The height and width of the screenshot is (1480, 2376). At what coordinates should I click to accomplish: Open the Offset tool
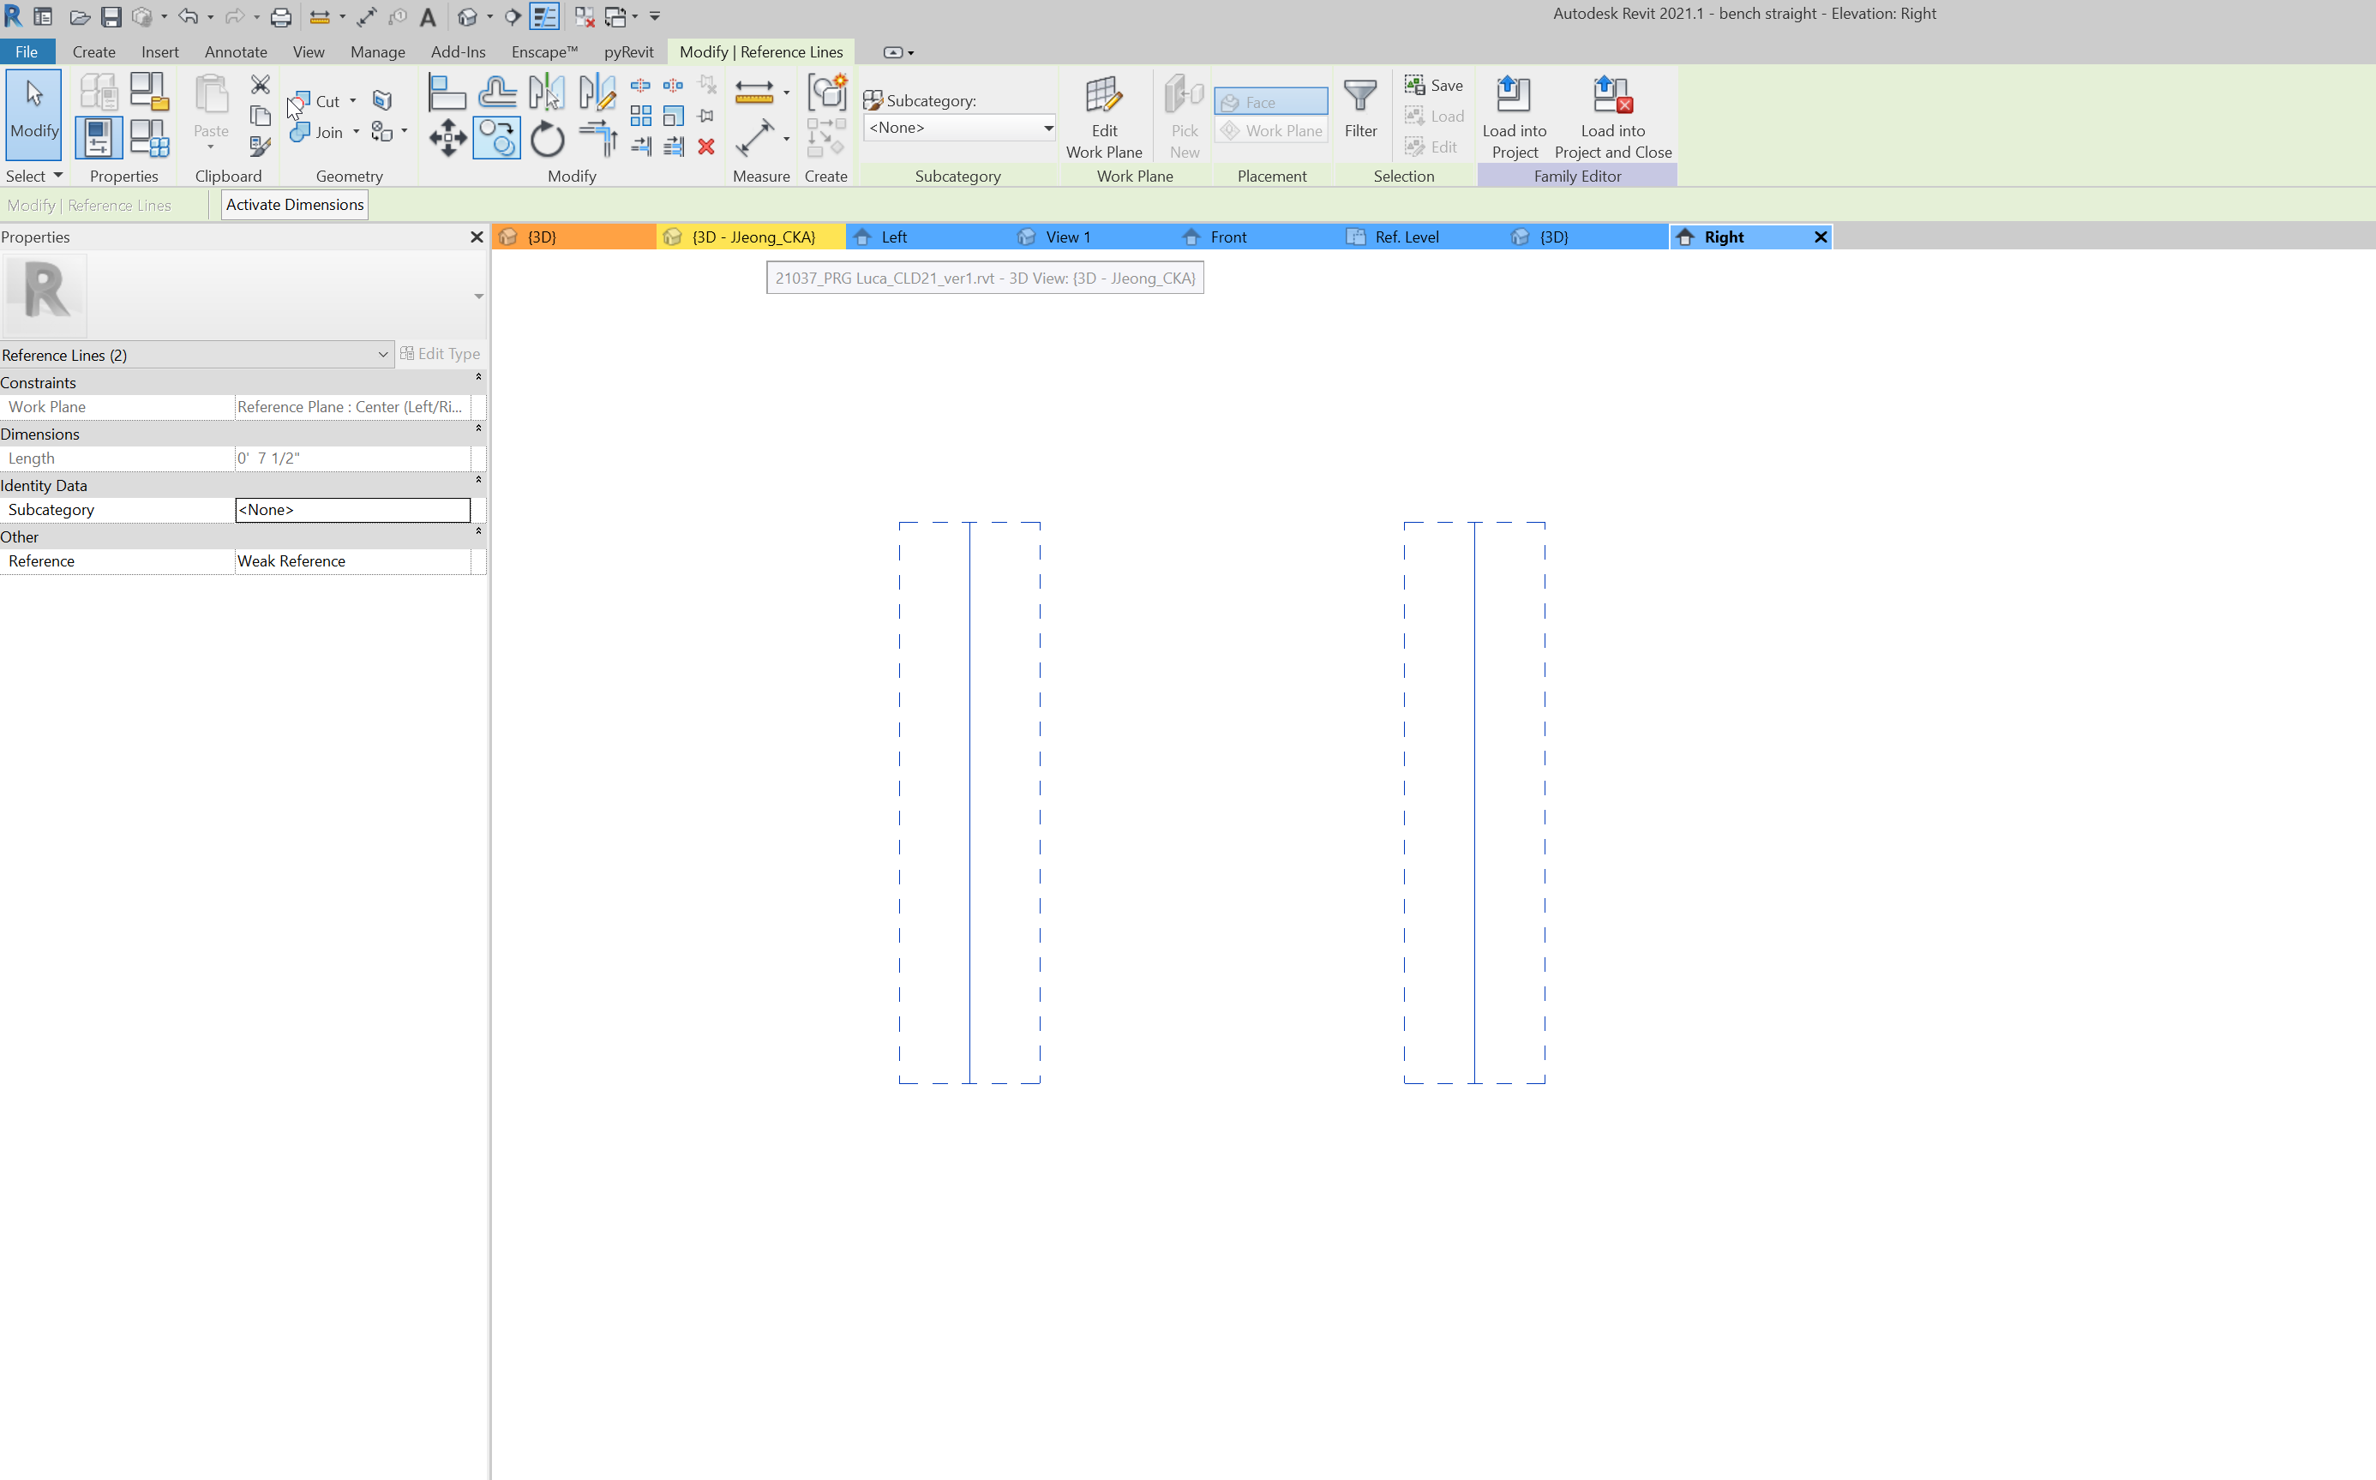click(497, 90)
